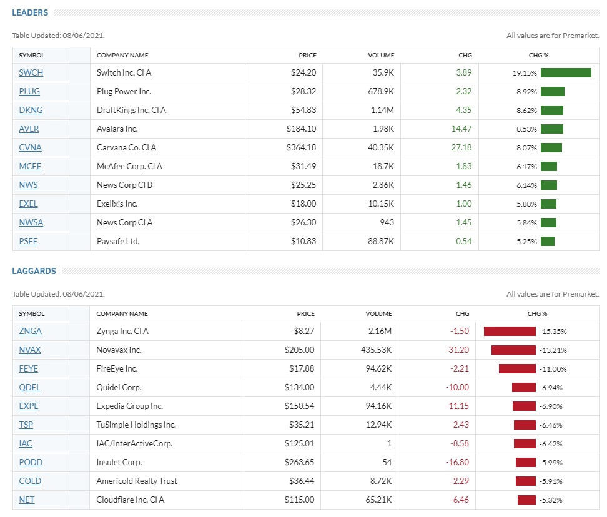Click the LEADERS section heading
The image size is (607, 517).
coord(30,12)
